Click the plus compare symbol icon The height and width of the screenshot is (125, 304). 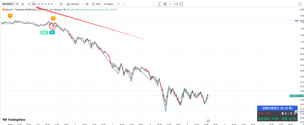[x=23, y=4]
